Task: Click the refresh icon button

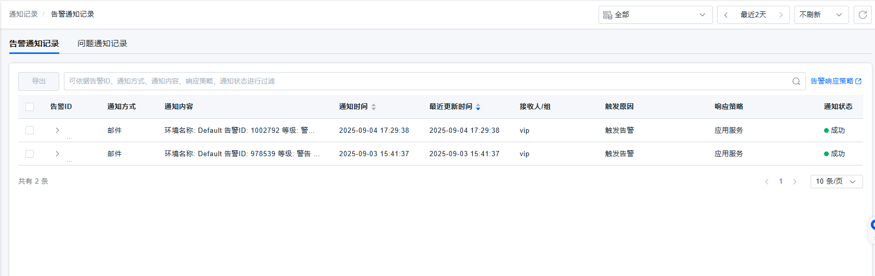Action: coord(863,15)
